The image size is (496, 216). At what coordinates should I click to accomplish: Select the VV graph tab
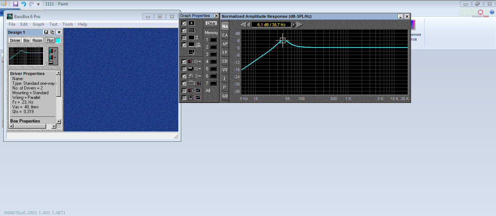pyautogui.click(x=225, y=70)
